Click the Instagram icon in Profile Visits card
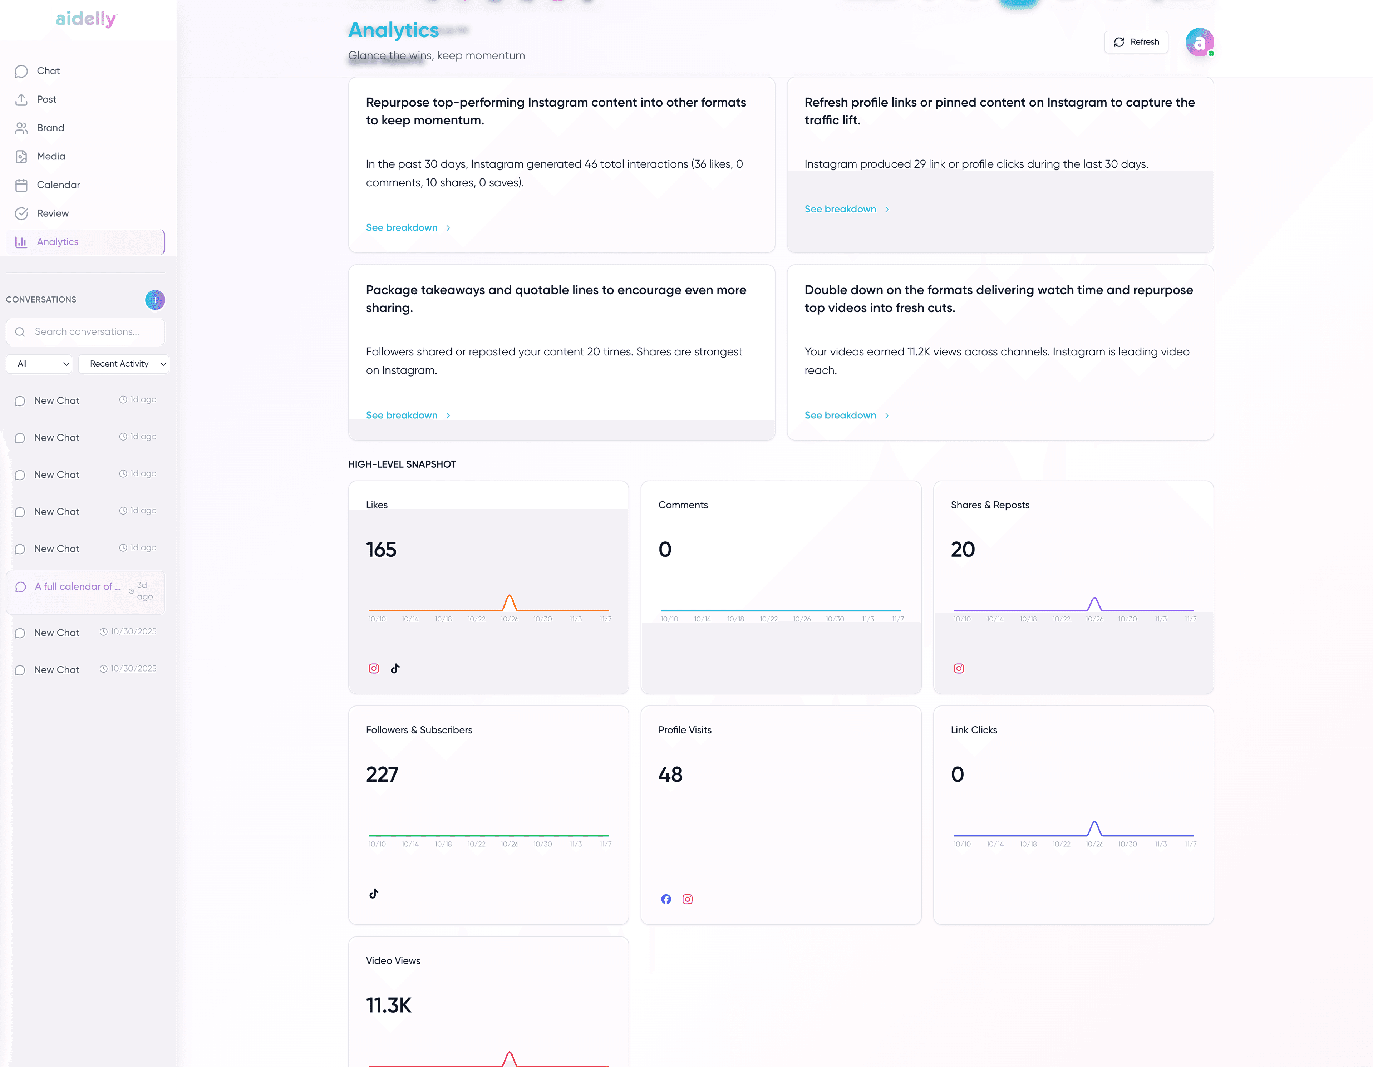This screenshot has height=1067, width=1373. [x=687, y=899]
